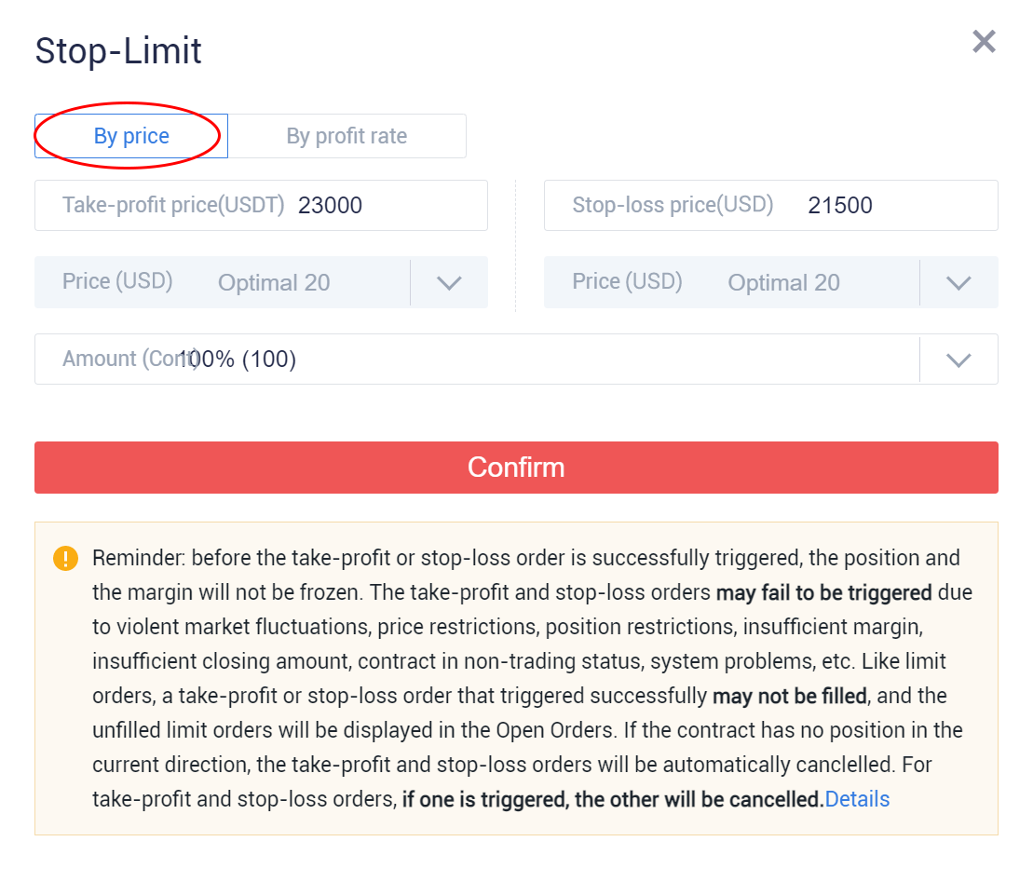
Task: Click the Stop-loss price input field
Action: click(x=771, y=206)
